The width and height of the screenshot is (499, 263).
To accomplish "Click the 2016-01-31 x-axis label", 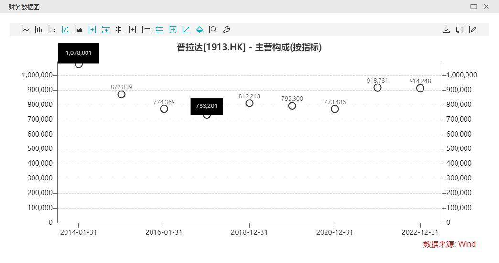I will pyautogui.click(x=164, y=232).
